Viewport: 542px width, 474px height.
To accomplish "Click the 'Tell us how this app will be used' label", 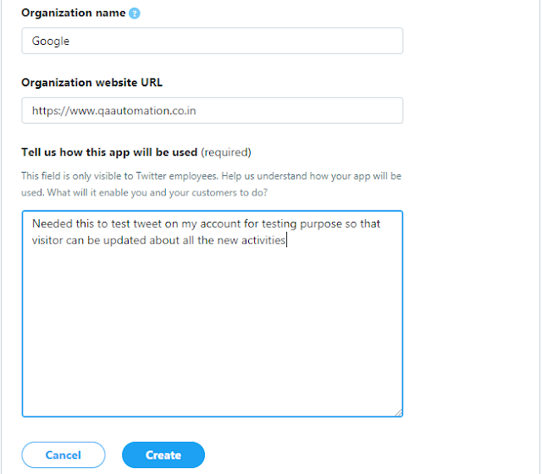I will tap(109, 152).
